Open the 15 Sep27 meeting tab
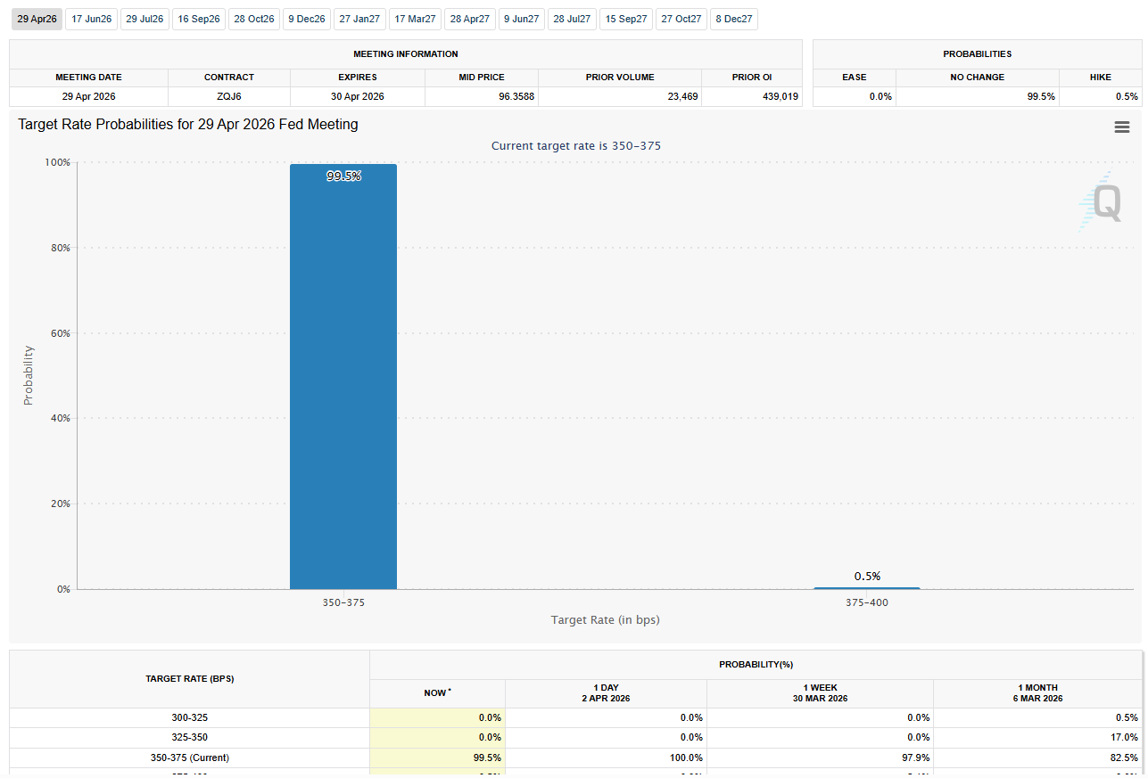1148x778 pixels. tap(625, 19)
